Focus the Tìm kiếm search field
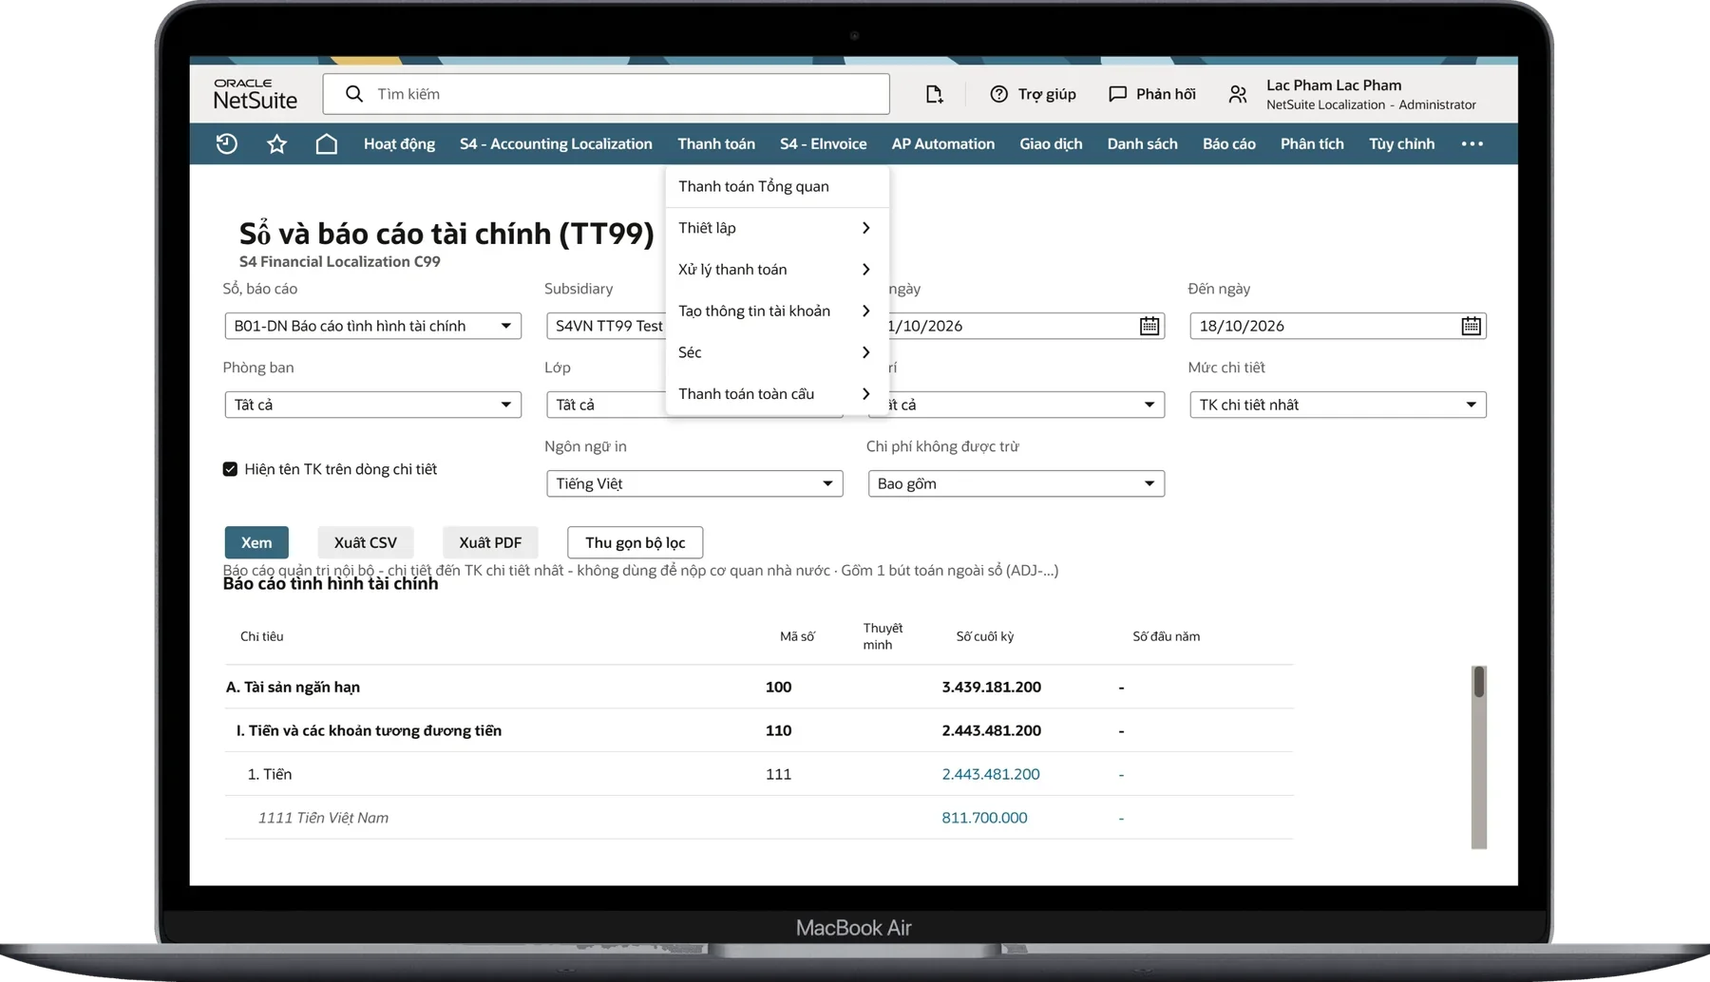Viewport: 1710px width, 982px height. point(606,94)
